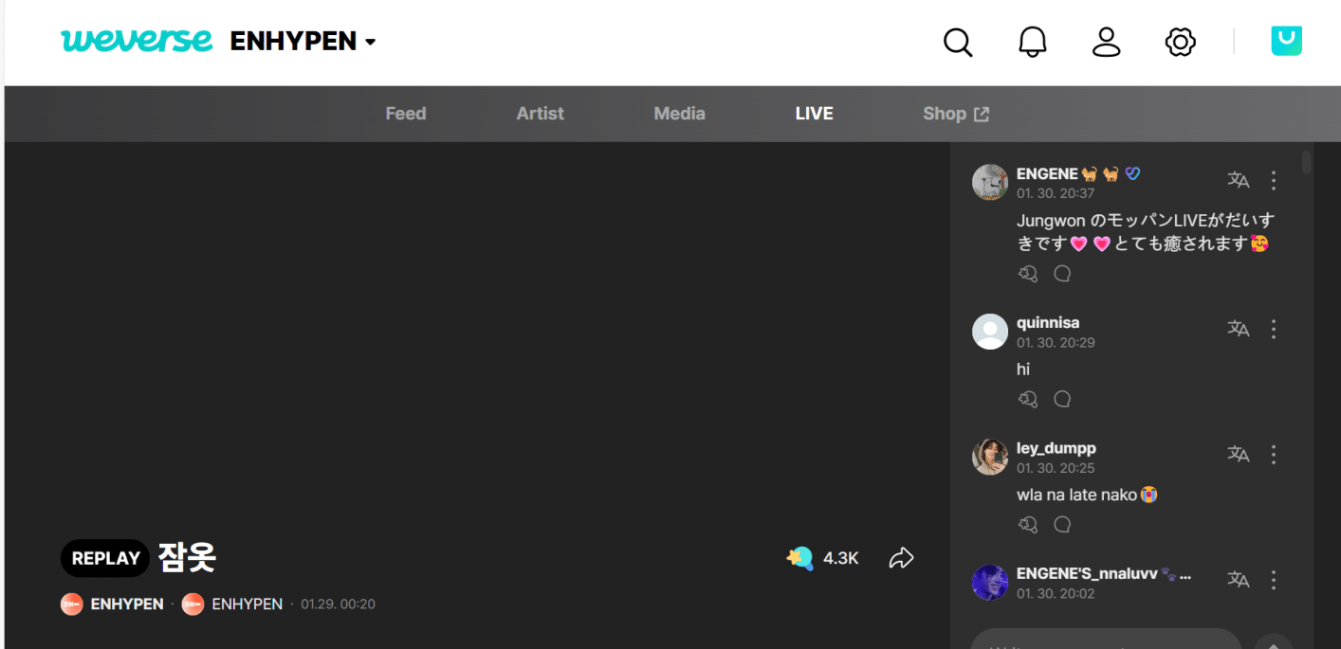
Task: Translate ley_dumpp's comment
Action: point(1239,454)
